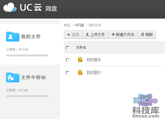Check the box for 我的音乐

pos(68,60)
